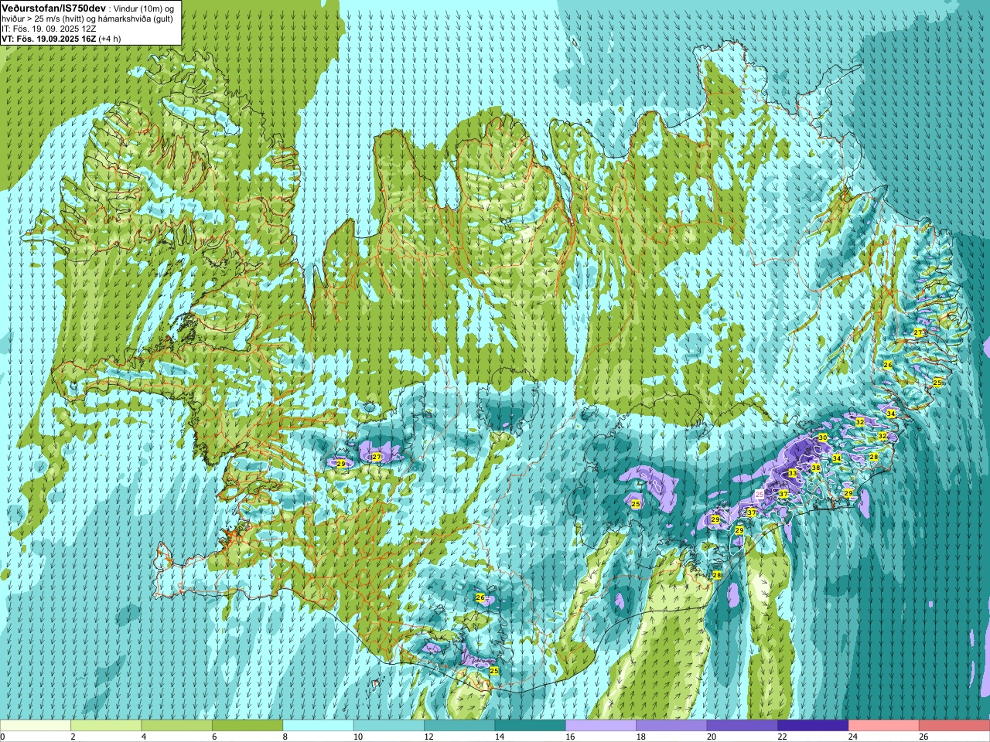This screenshot has height=742, width=990.
Task: Click the teal 12–14 legend swatch
Action: coord(459,726)
